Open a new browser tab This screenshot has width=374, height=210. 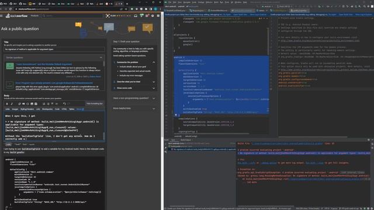click(x=127, y=3)
